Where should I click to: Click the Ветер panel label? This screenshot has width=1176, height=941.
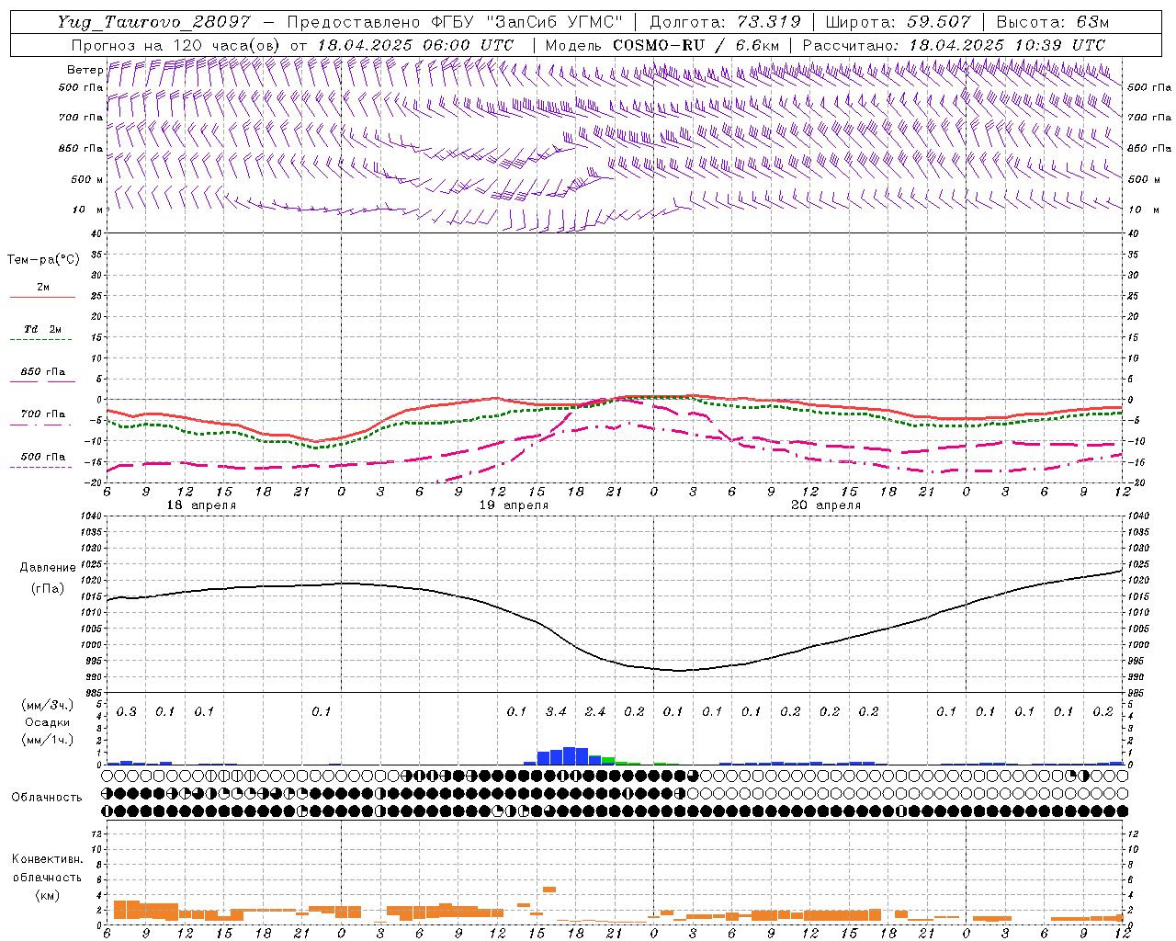[85, 70]
